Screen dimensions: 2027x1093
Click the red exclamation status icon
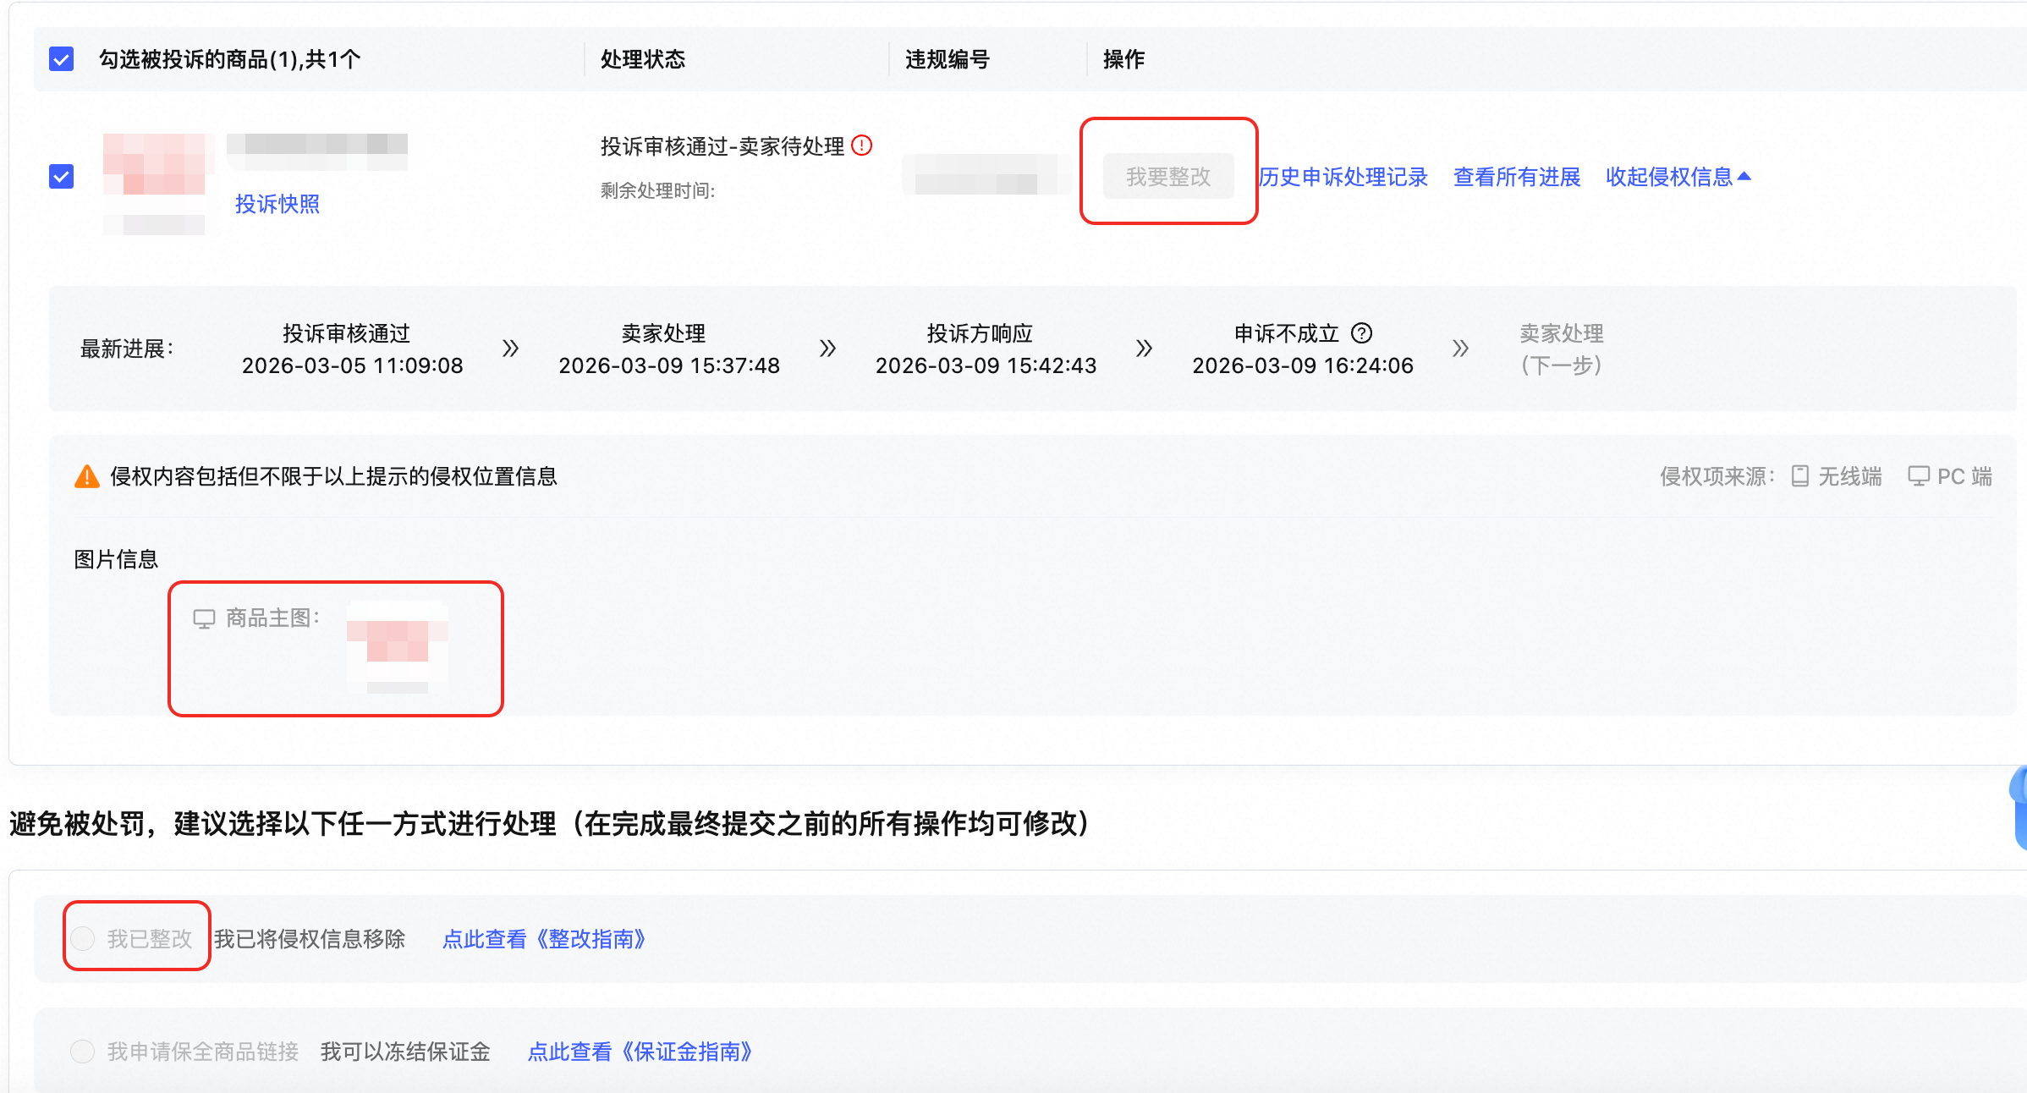(862, 146)
